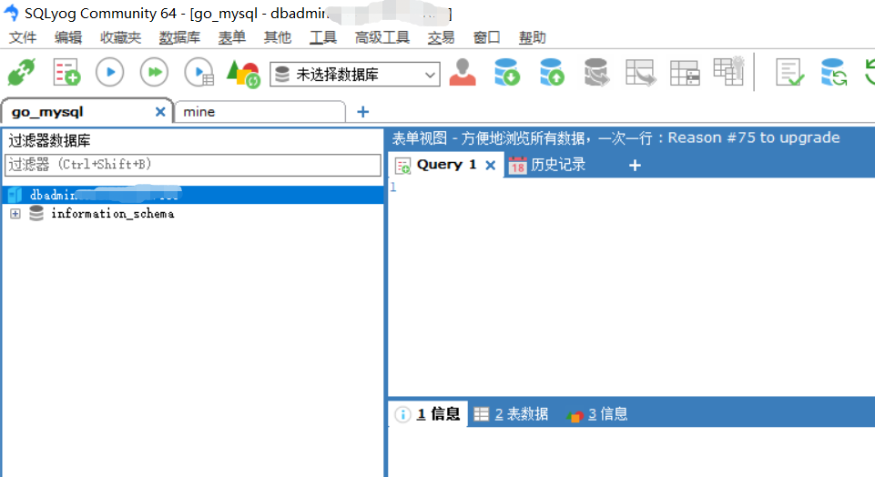Open the 表单 menu
Image resolution: width=875 pixels, height=477 pixels.
pyautogui.click(x=231, y=37)
